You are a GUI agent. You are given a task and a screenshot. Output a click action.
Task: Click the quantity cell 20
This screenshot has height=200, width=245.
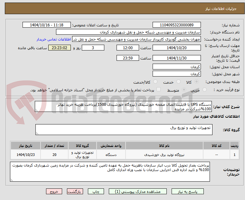coord(54,155)
